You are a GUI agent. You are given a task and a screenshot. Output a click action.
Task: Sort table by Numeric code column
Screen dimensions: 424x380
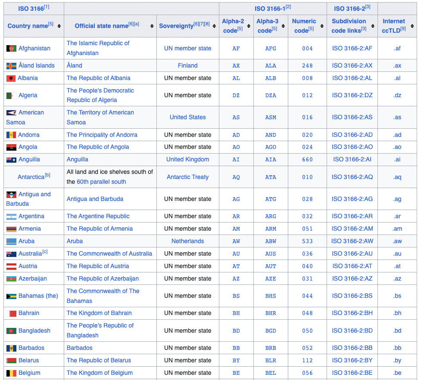[322, 26]
